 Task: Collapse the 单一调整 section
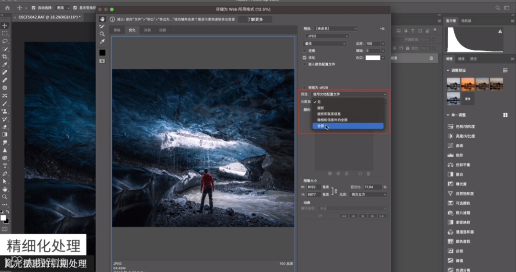[x=448, y=115]
